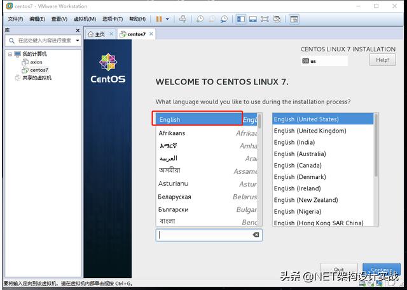Click the Continue button

click(382, 269)
